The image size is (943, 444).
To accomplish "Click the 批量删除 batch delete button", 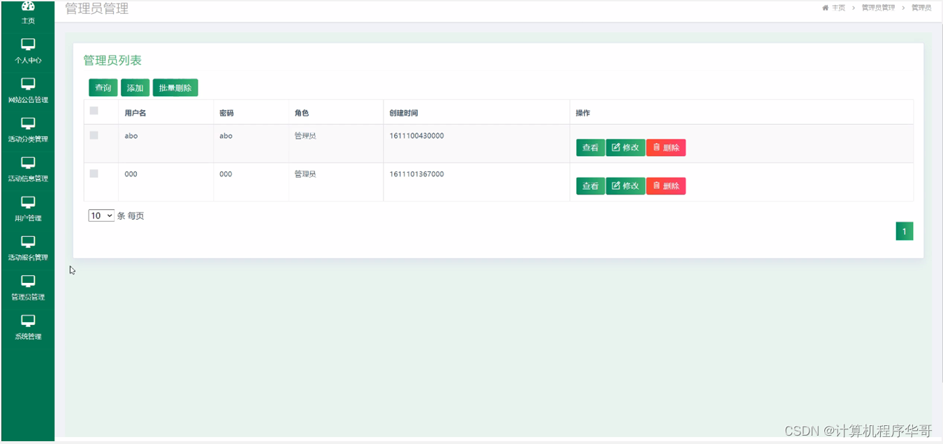I will pos(175,88).
